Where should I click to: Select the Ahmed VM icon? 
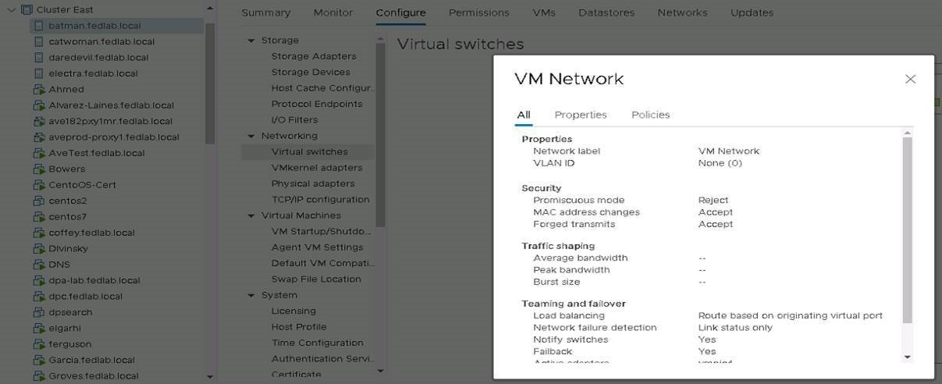[x=39, y=89]
